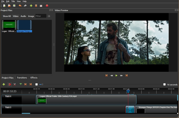Click the Filter text field
Viewport: 179px width, 118px height.
point(41,16)
